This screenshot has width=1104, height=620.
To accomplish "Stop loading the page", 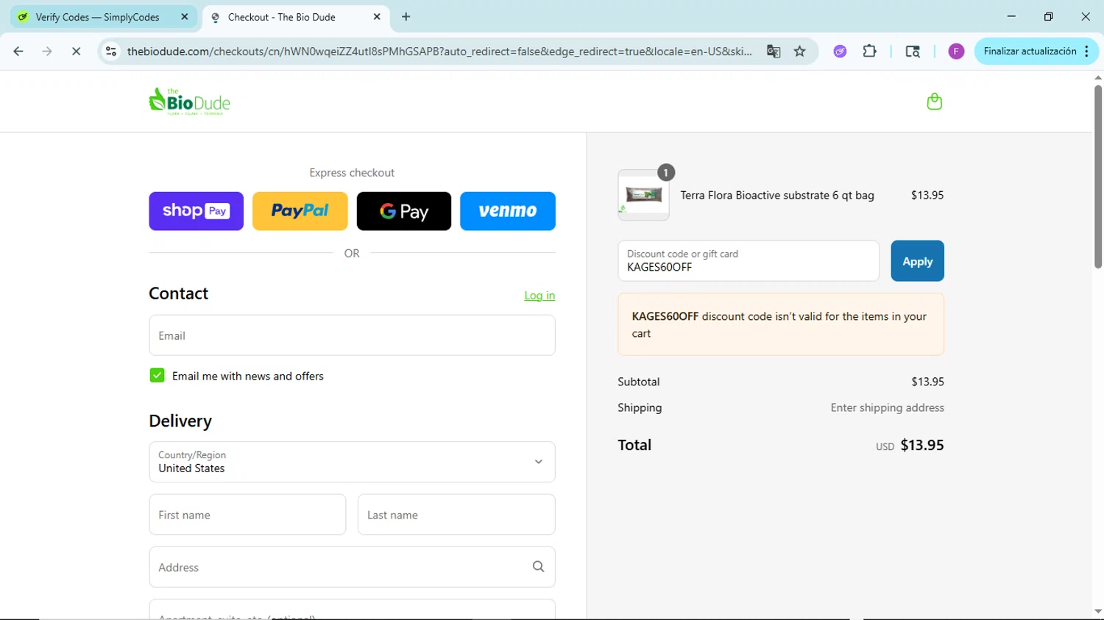I will [76, 51].
